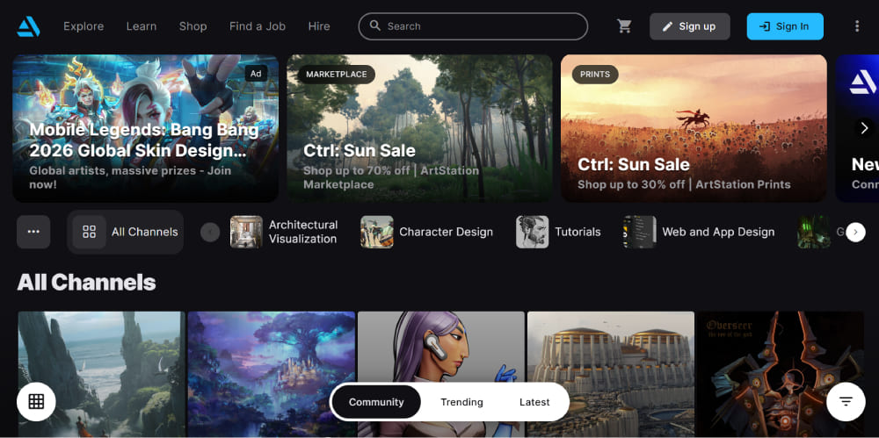Click the Tutorials channel thumbnail icon

coord(532,232)
